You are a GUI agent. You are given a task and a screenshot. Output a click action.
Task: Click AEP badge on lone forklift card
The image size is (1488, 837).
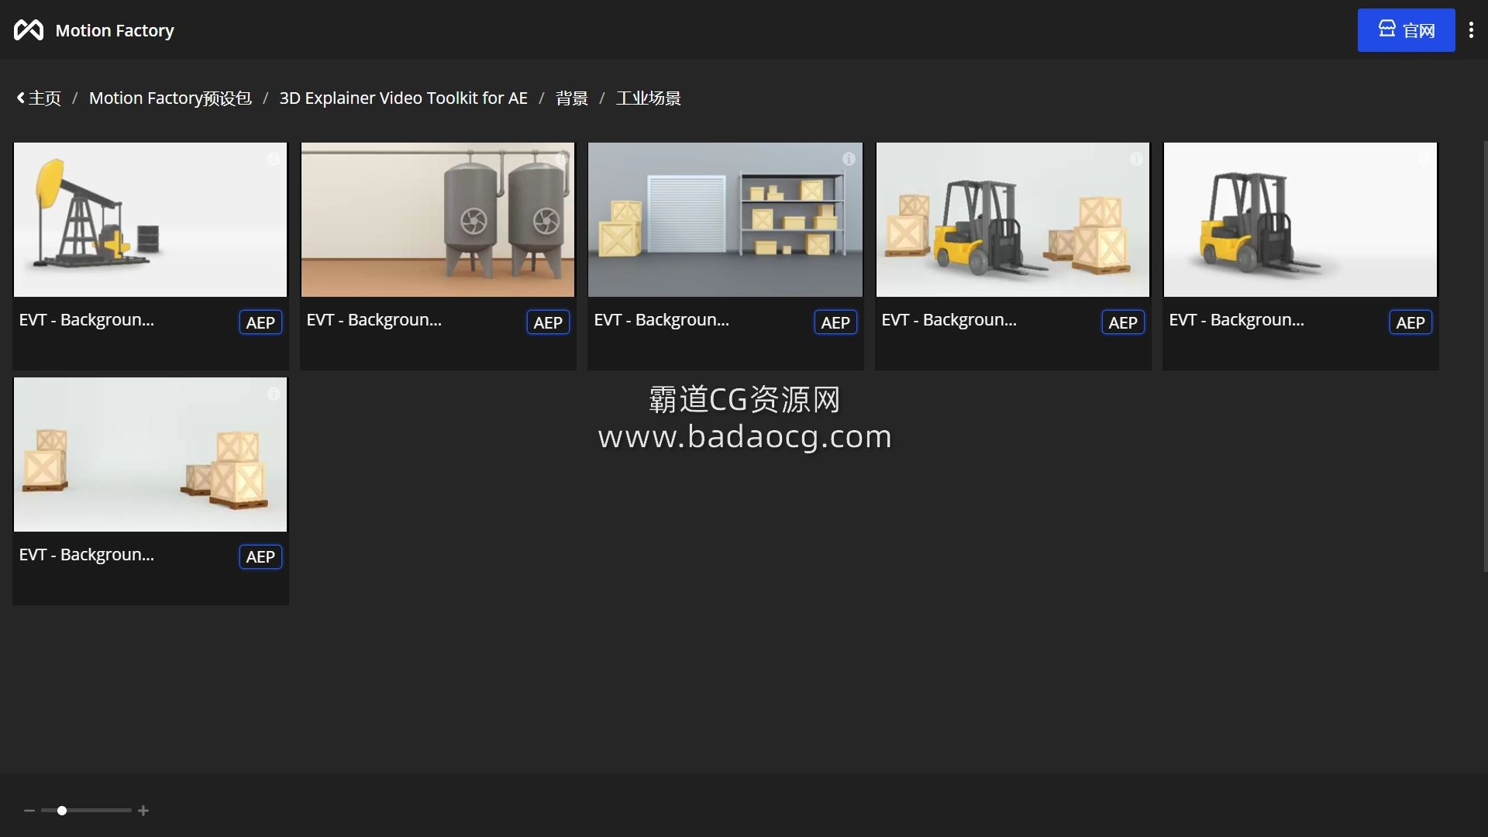[1410, 322]
